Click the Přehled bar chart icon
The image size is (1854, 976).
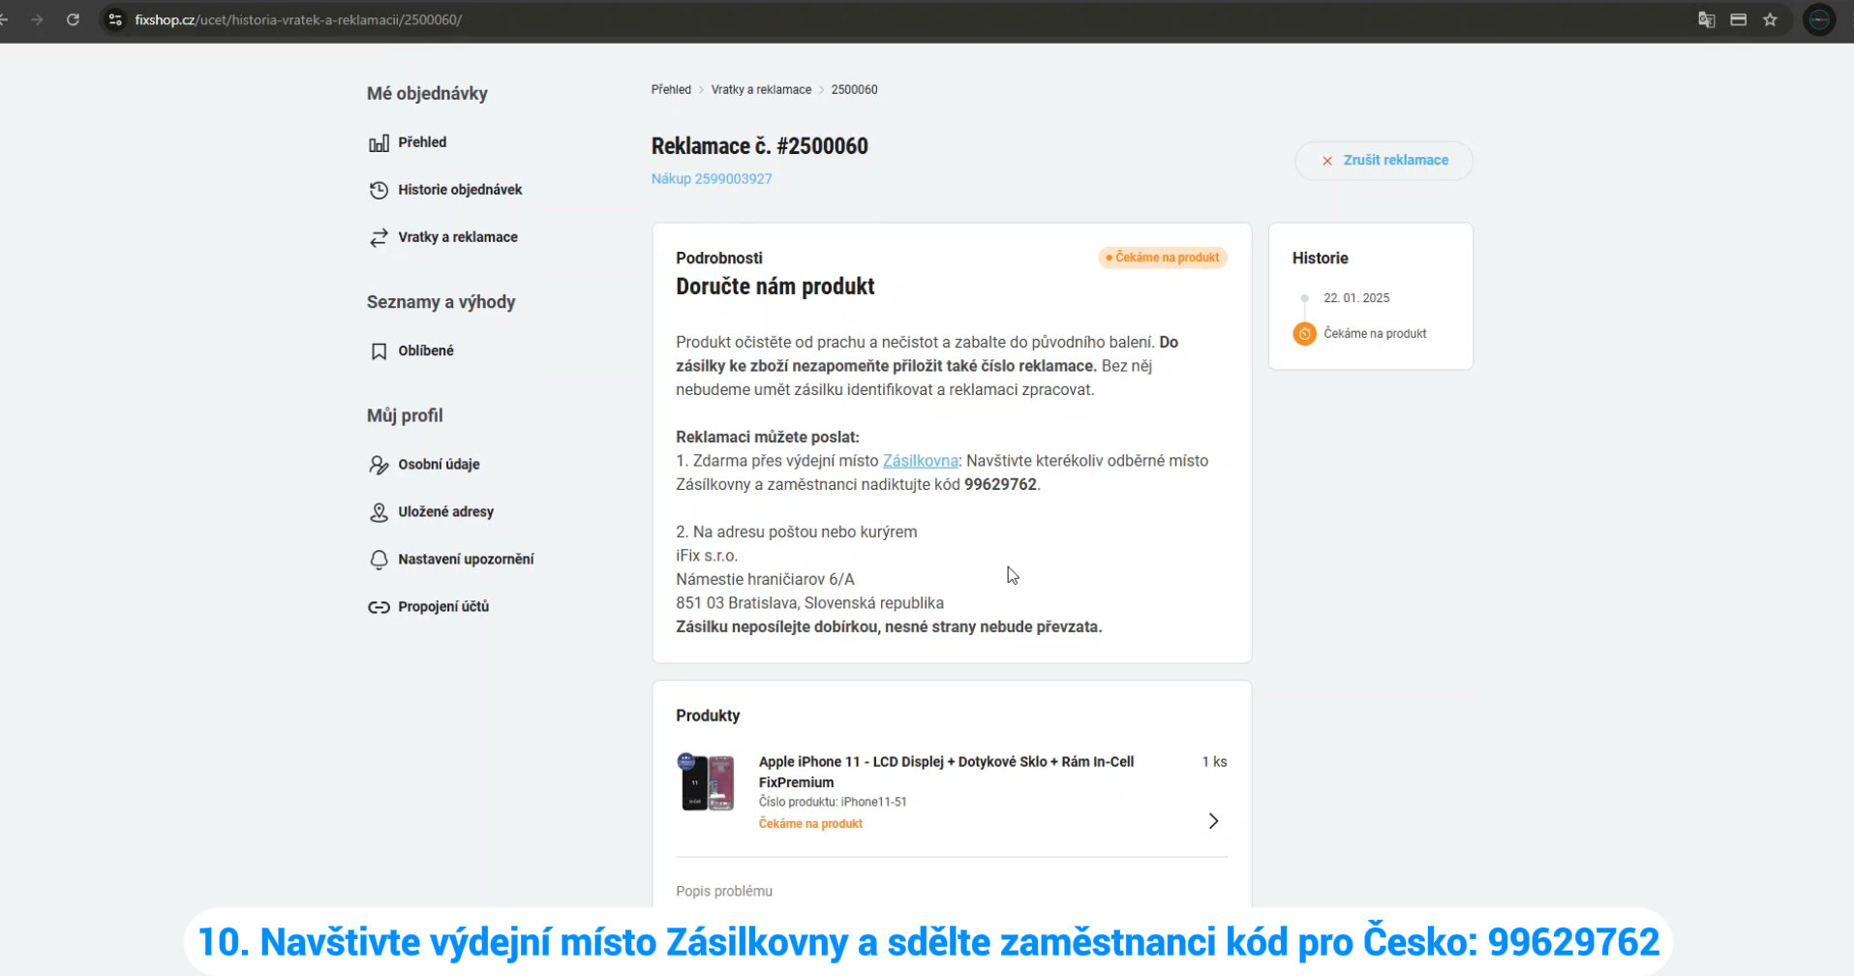pos(379,143)
